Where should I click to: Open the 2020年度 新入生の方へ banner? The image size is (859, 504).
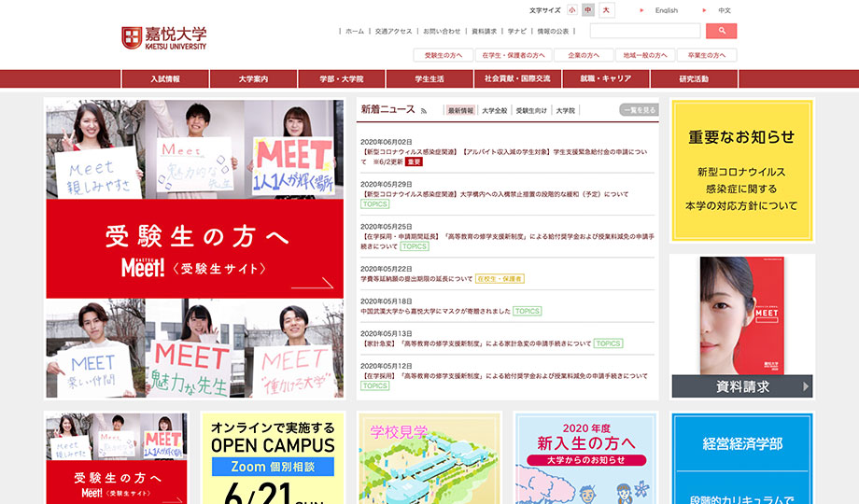click(585, 458)
